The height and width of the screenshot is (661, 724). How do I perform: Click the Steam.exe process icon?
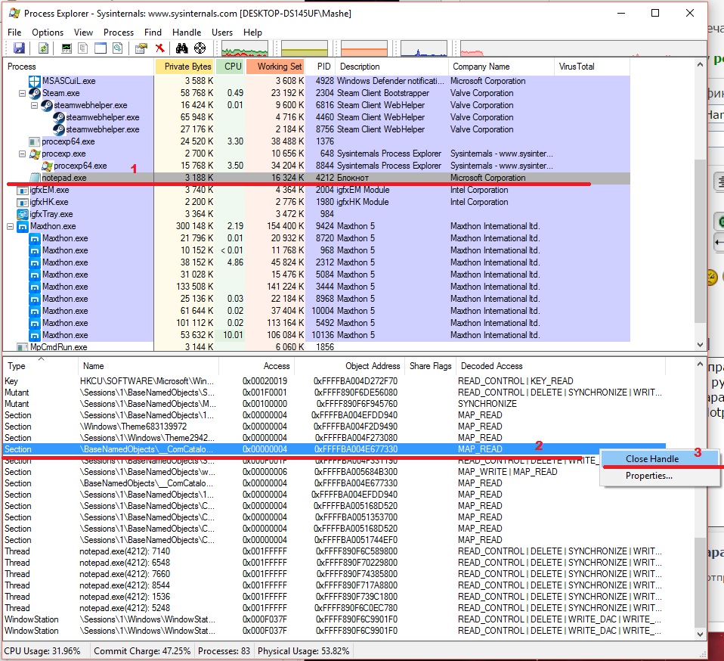pyautogui.click(x=35, y=93)
